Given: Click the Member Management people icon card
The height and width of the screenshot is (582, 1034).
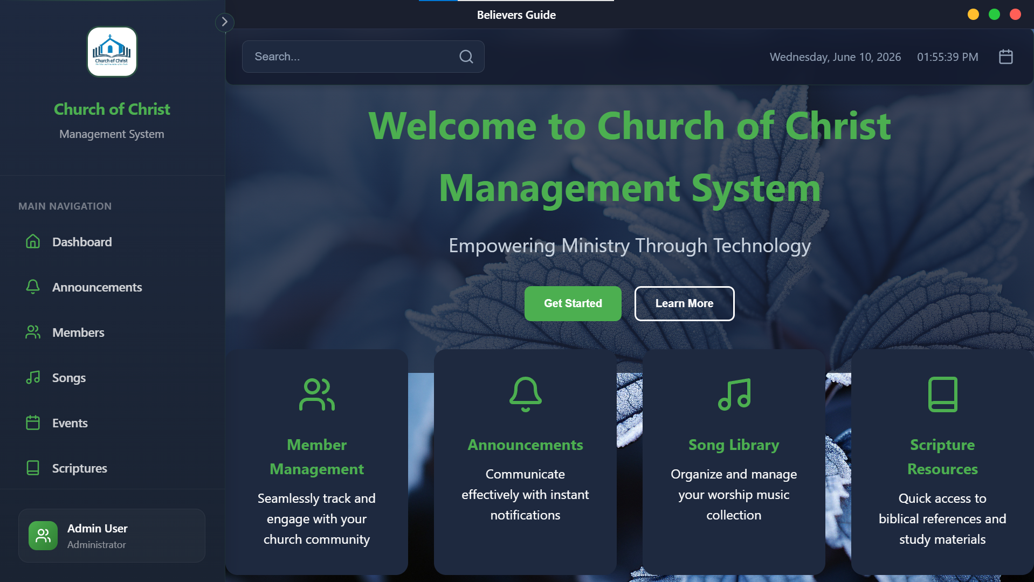Looking at the screenshot, I should 317,394.
